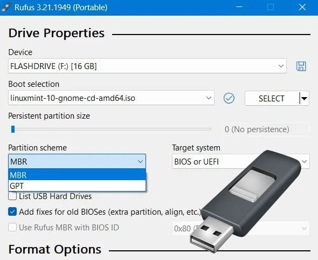This screenshot has height=260, width=318.
Task: Open the Device dropdown showing FLASHDRIVE
Action: click(x=147, y=66)
